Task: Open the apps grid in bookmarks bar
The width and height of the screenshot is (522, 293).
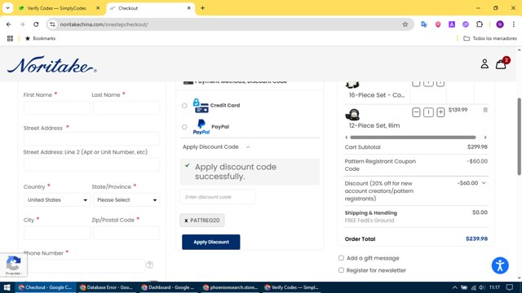Action: tap(10, 38)
